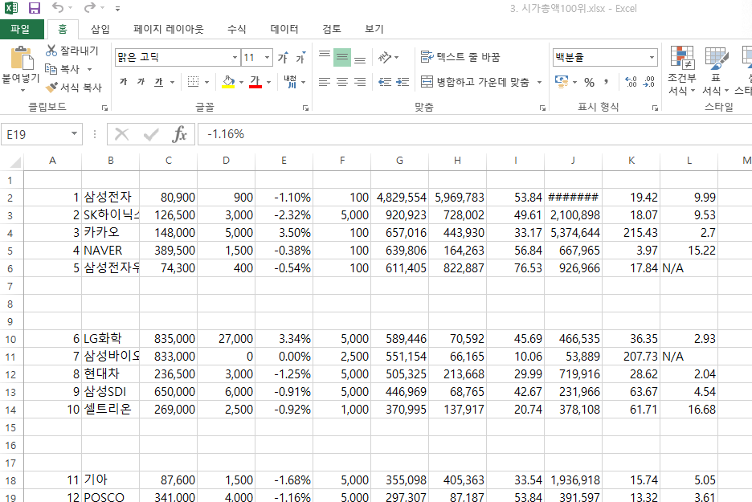Viewport: 752px width, 502px height.
Task: Redo the last undone action
Action: 90,8
